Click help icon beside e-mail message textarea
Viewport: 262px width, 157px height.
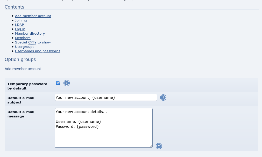(159, 146)
